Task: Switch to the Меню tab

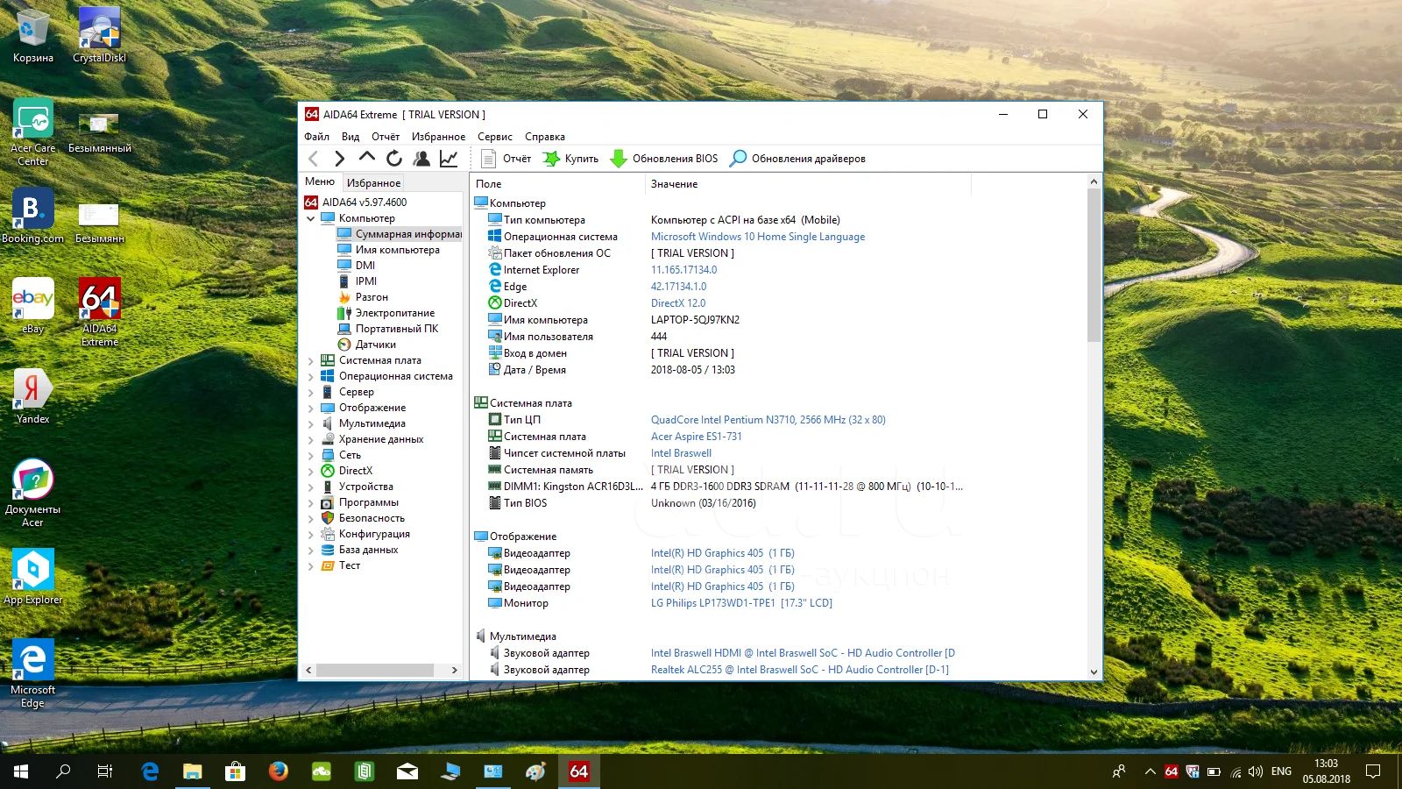Action: tap(320, 181)
